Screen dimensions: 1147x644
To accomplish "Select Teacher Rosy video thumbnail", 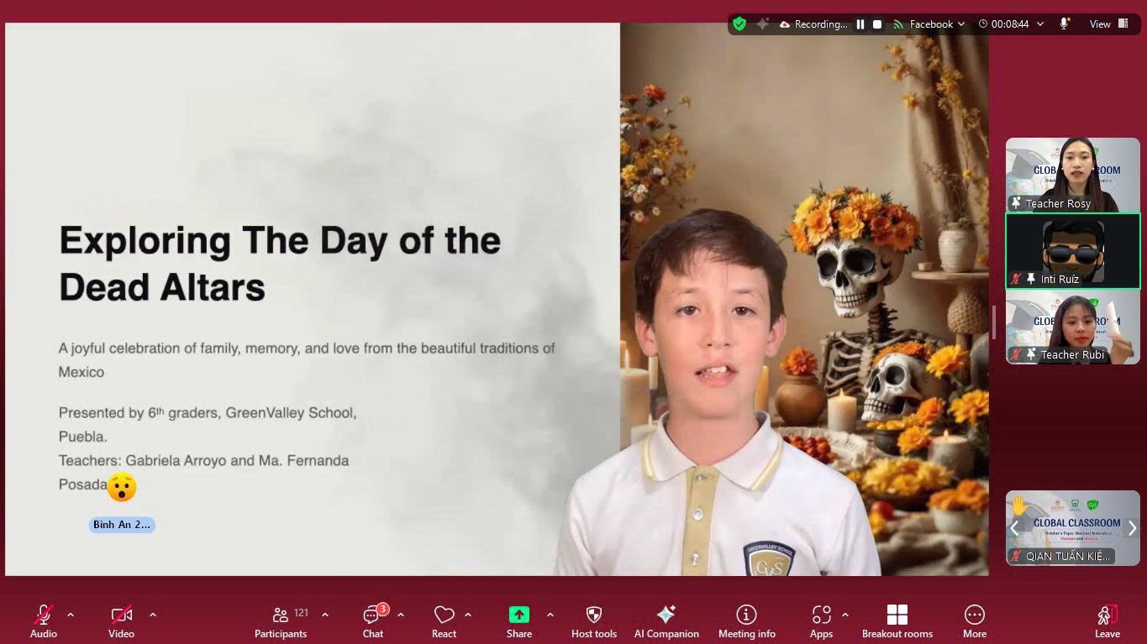I will [1072, 175].
